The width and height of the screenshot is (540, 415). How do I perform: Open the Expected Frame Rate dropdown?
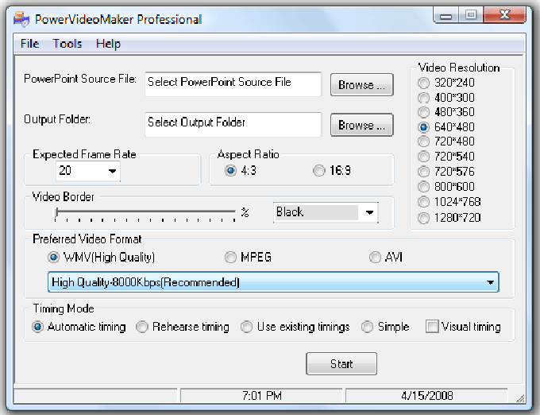tap(88, 171)
